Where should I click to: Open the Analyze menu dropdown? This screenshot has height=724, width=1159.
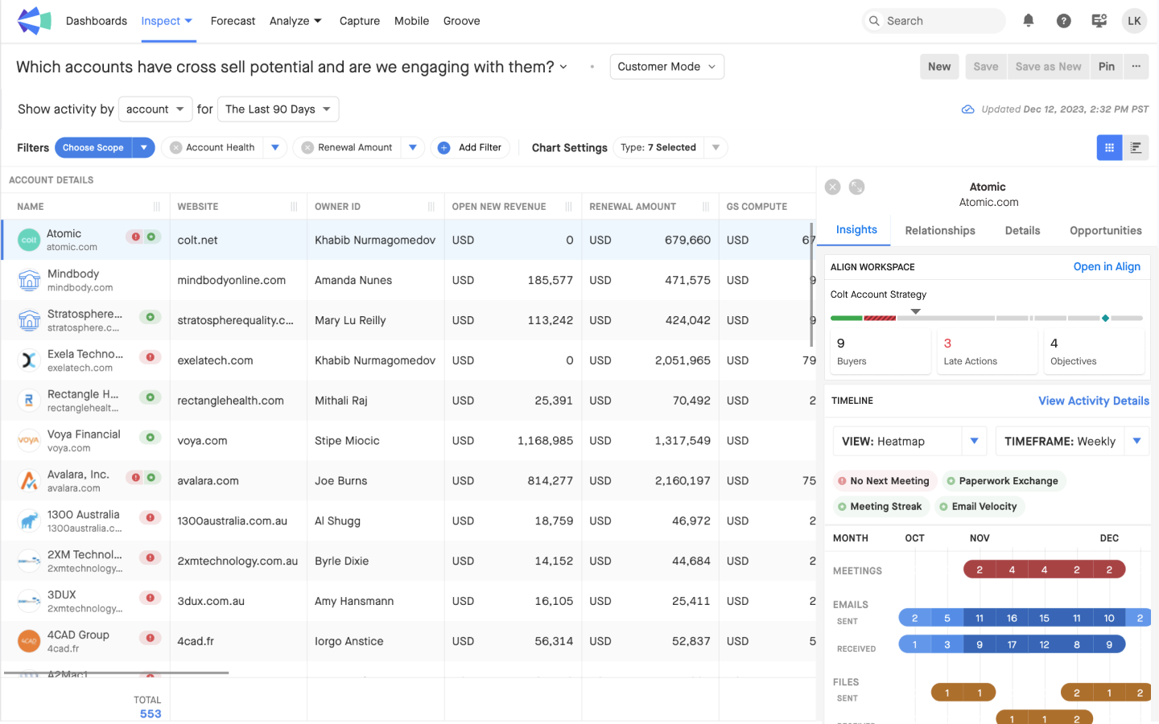[x=295, y=21]
